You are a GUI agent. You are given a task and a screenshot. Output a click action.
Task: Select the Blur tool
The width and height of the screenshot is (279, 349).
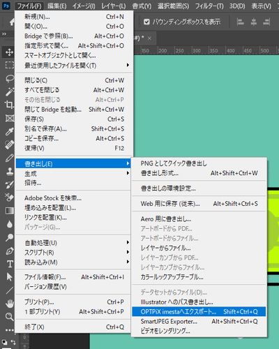(9, 224)
